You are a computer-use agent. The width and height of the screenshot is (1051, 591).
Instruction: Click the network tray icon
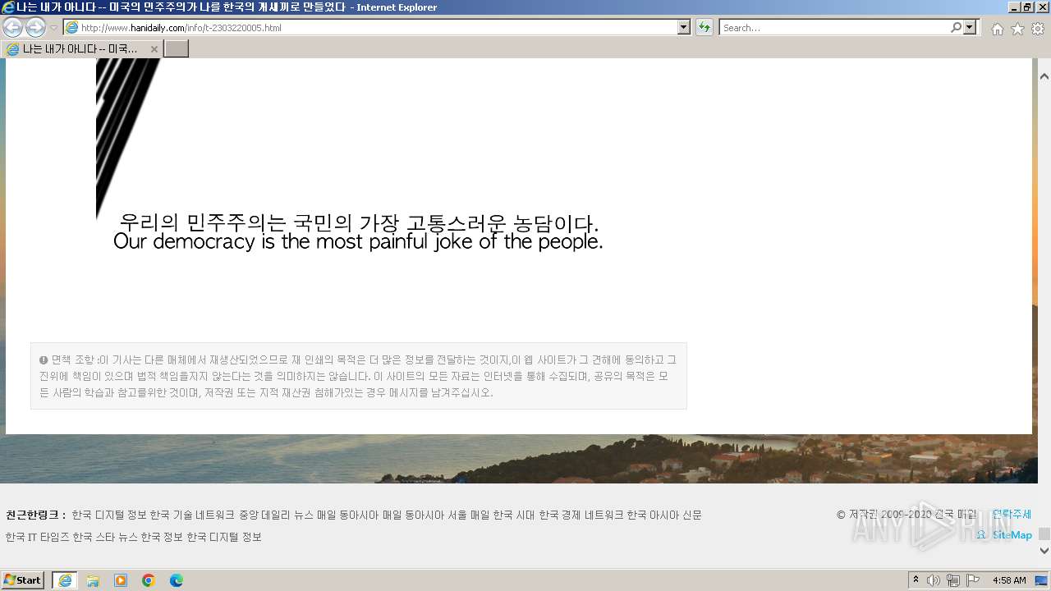pyautogui.click(x=953, y=580)
